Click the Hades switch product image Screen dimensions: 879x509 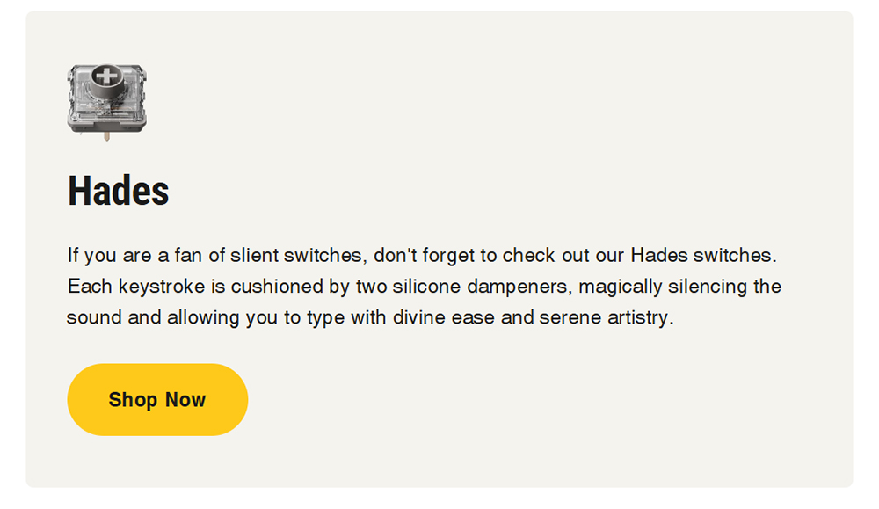(106, 100)
